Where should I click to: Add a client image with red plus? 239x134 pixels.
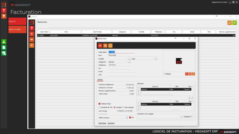pyautogui.click(x=187, y=74)
